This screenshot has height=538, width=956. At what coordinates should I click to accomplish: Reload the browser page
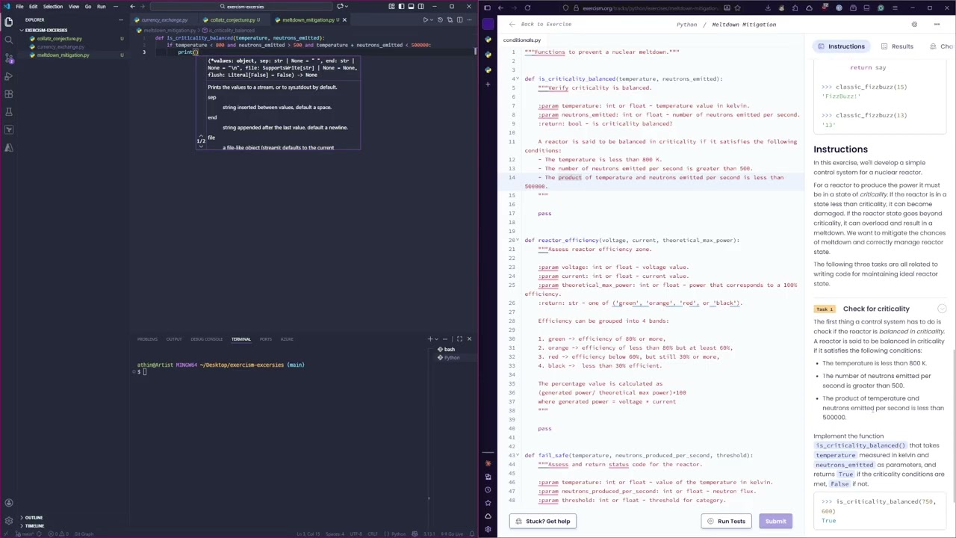pos(527,7)
